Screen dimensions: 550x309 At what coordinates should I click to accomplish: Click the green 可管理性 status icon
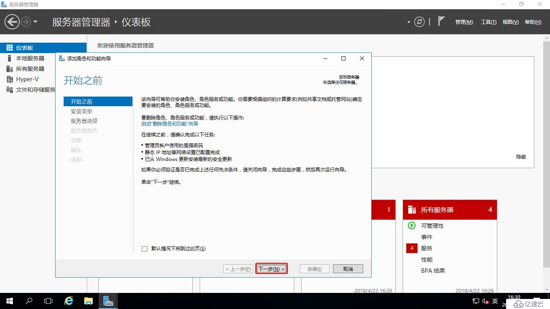pyautogui.click(x=411, y=226)
